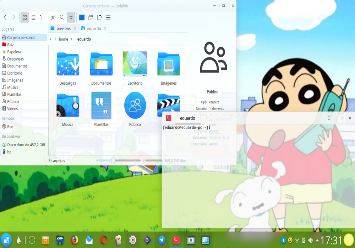The image size is (355, 248).
Task: Toggle hidden files with crossed-eye icon
Action: 53,17
